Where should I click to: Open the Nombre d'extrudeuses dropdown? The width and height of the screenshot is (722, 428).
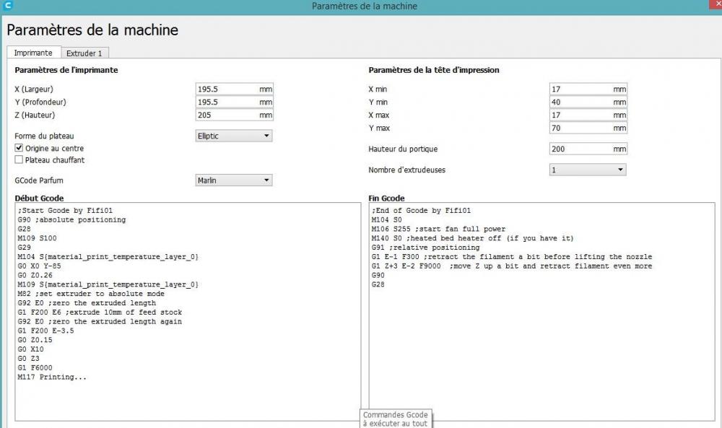588,170
